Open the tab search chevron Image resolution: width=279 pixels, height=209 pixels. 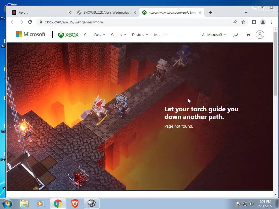[x=246, y=13]
